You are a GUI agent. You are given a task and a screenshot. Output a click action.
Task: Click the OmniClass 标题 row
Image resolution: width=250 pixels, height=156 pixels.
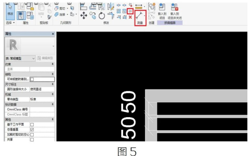30,114
